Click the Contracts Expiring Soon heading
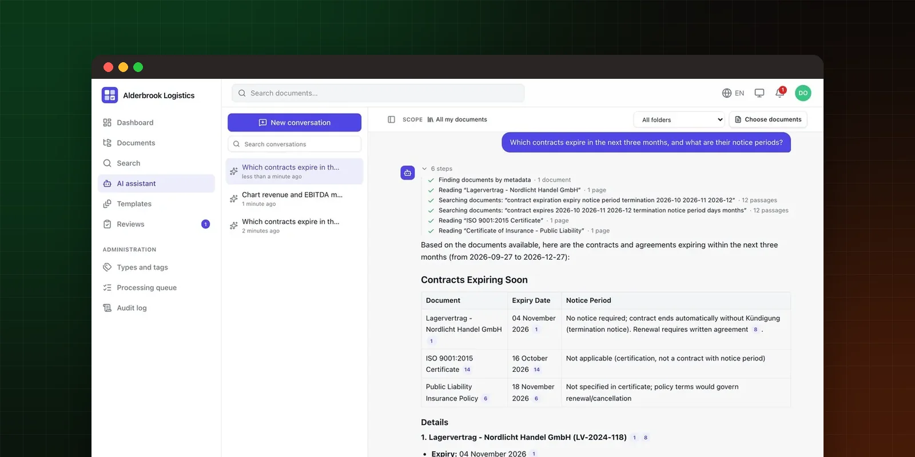The image size is (915, 457). [x=474, y=280]
